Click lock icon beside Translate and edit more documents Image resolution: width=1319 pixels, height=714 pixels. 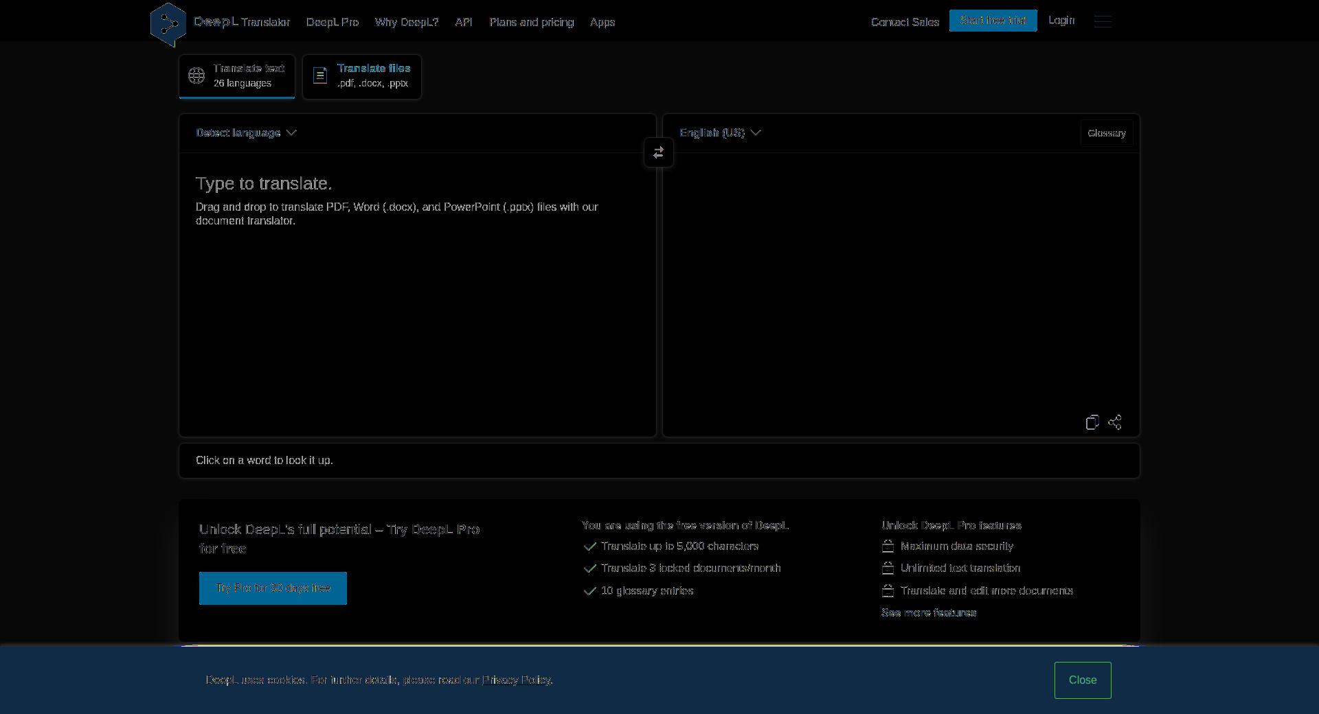click(x=888, y=591)
